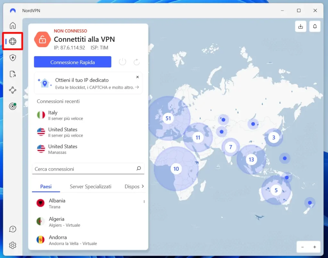Connect to recent United States fastest server
Image resolution: width=328 pixels, height=258 pixels.
pyautogui.click(x=88, y=132)
